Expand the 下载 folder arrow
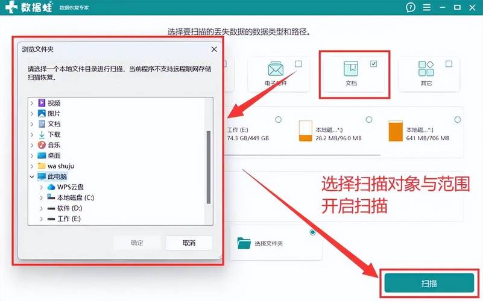The width and height of the screenshot is (483, 301). (x=32, y=134)
